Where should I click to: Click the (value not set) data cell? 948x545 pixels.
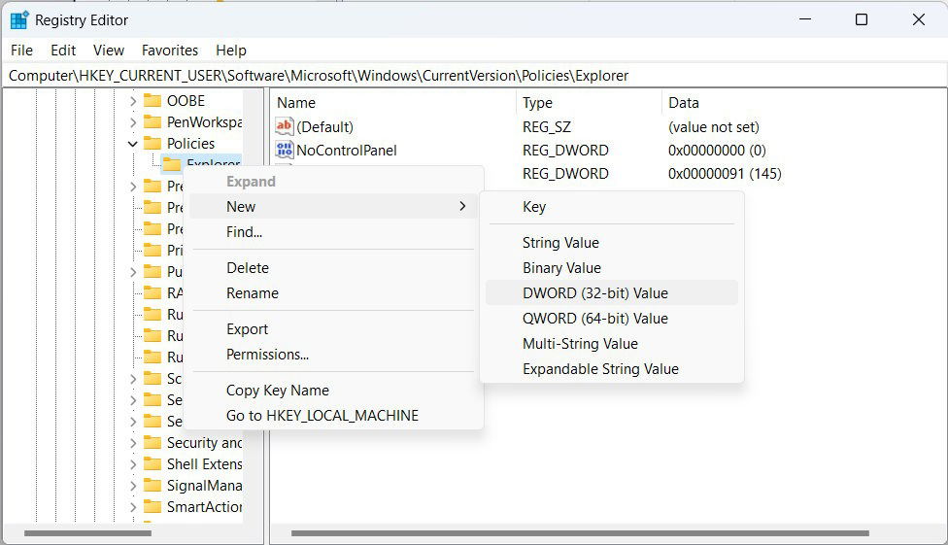point(713,127)
